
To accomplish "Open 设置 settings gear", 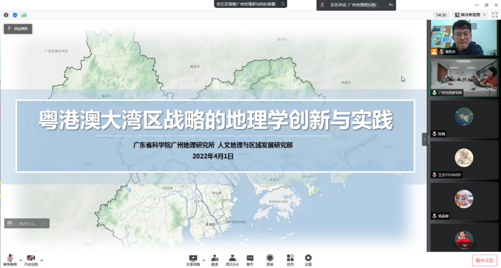I will pos(308,260).
